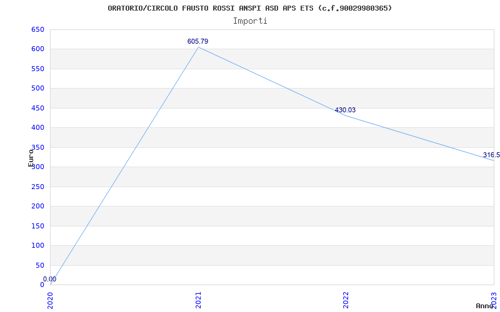This screenshot has width=500, height=312.
Task: Click the 450 y-axis tick label
Action: (37, 108)
